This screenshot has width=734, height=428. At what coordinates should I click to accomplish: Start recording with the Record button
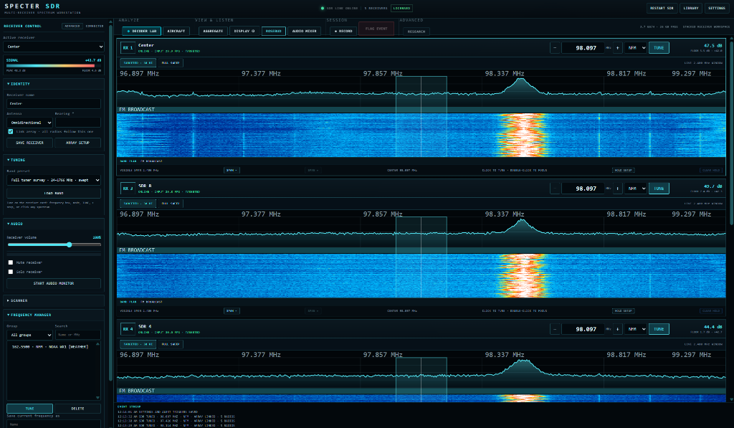click(343, 31)
